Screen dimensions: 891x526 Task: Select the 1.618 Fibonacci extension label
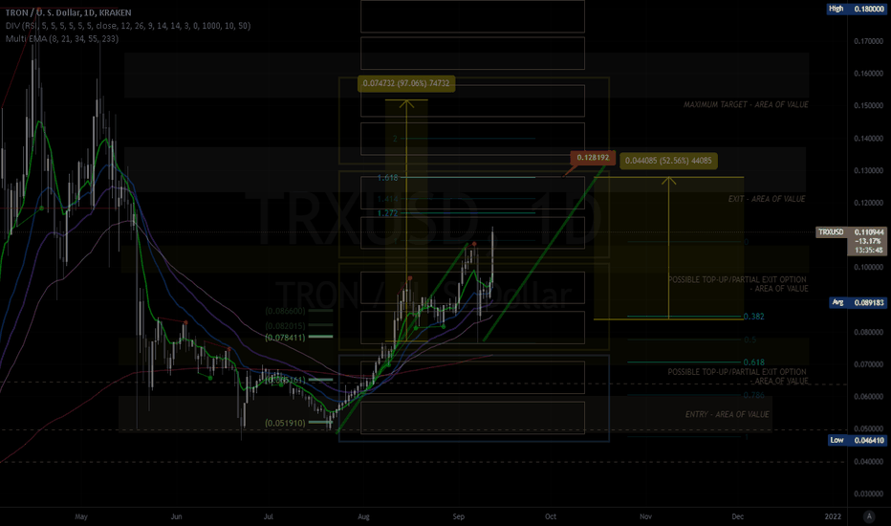[x=387, y=178]
